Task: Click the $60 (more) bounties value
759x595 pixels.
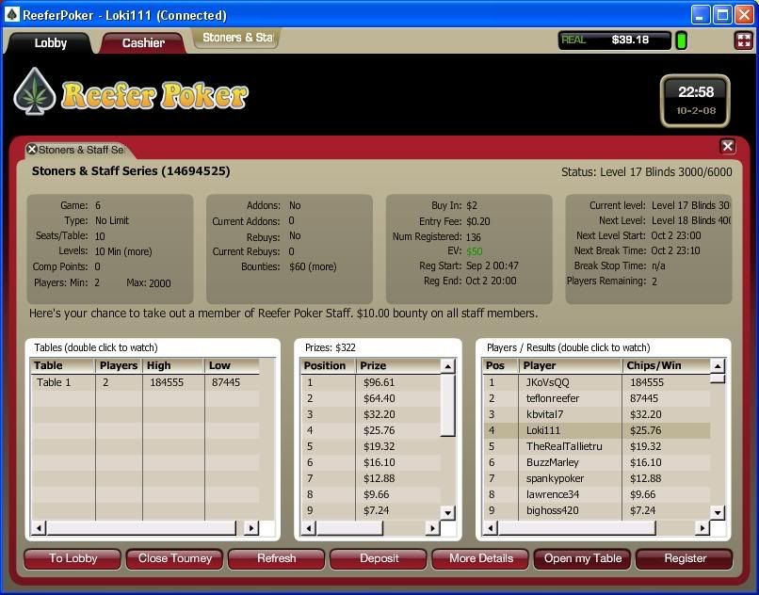Action: pyautogui.click(x=313, y=266)
